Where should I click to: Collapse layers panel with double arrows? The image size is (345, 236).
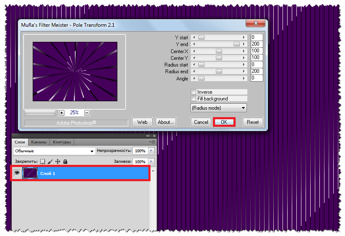148,136
